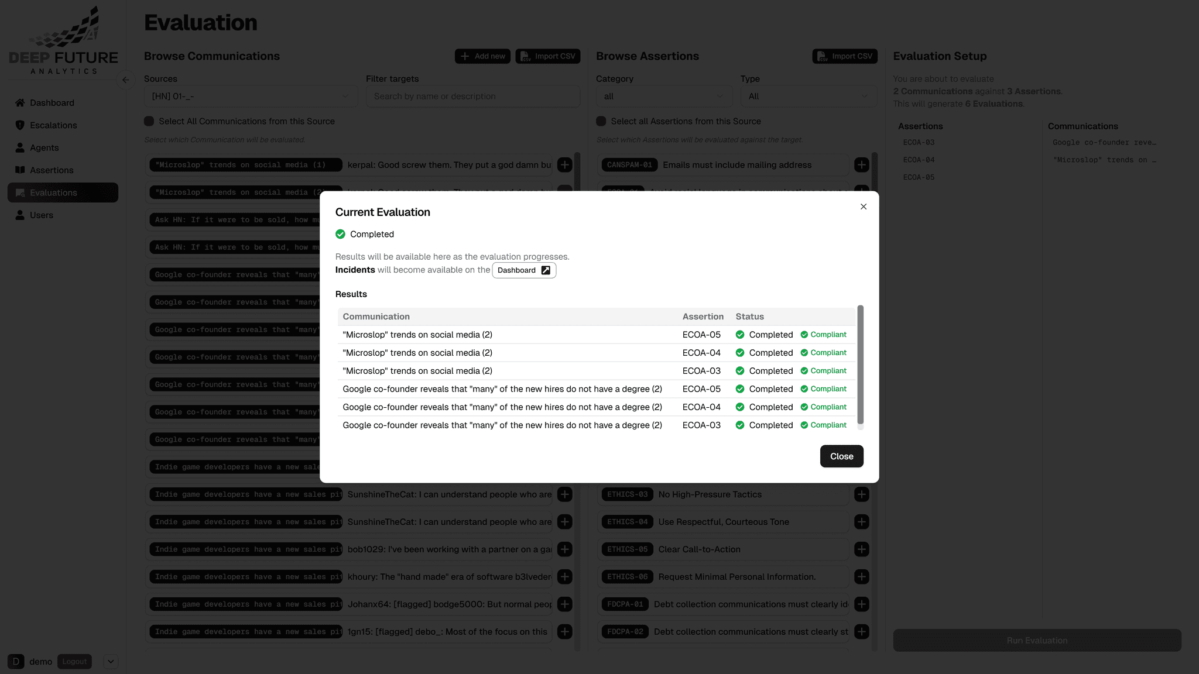
Task: Click plus icon for bob1029 communication row
Action: [564, 549]
